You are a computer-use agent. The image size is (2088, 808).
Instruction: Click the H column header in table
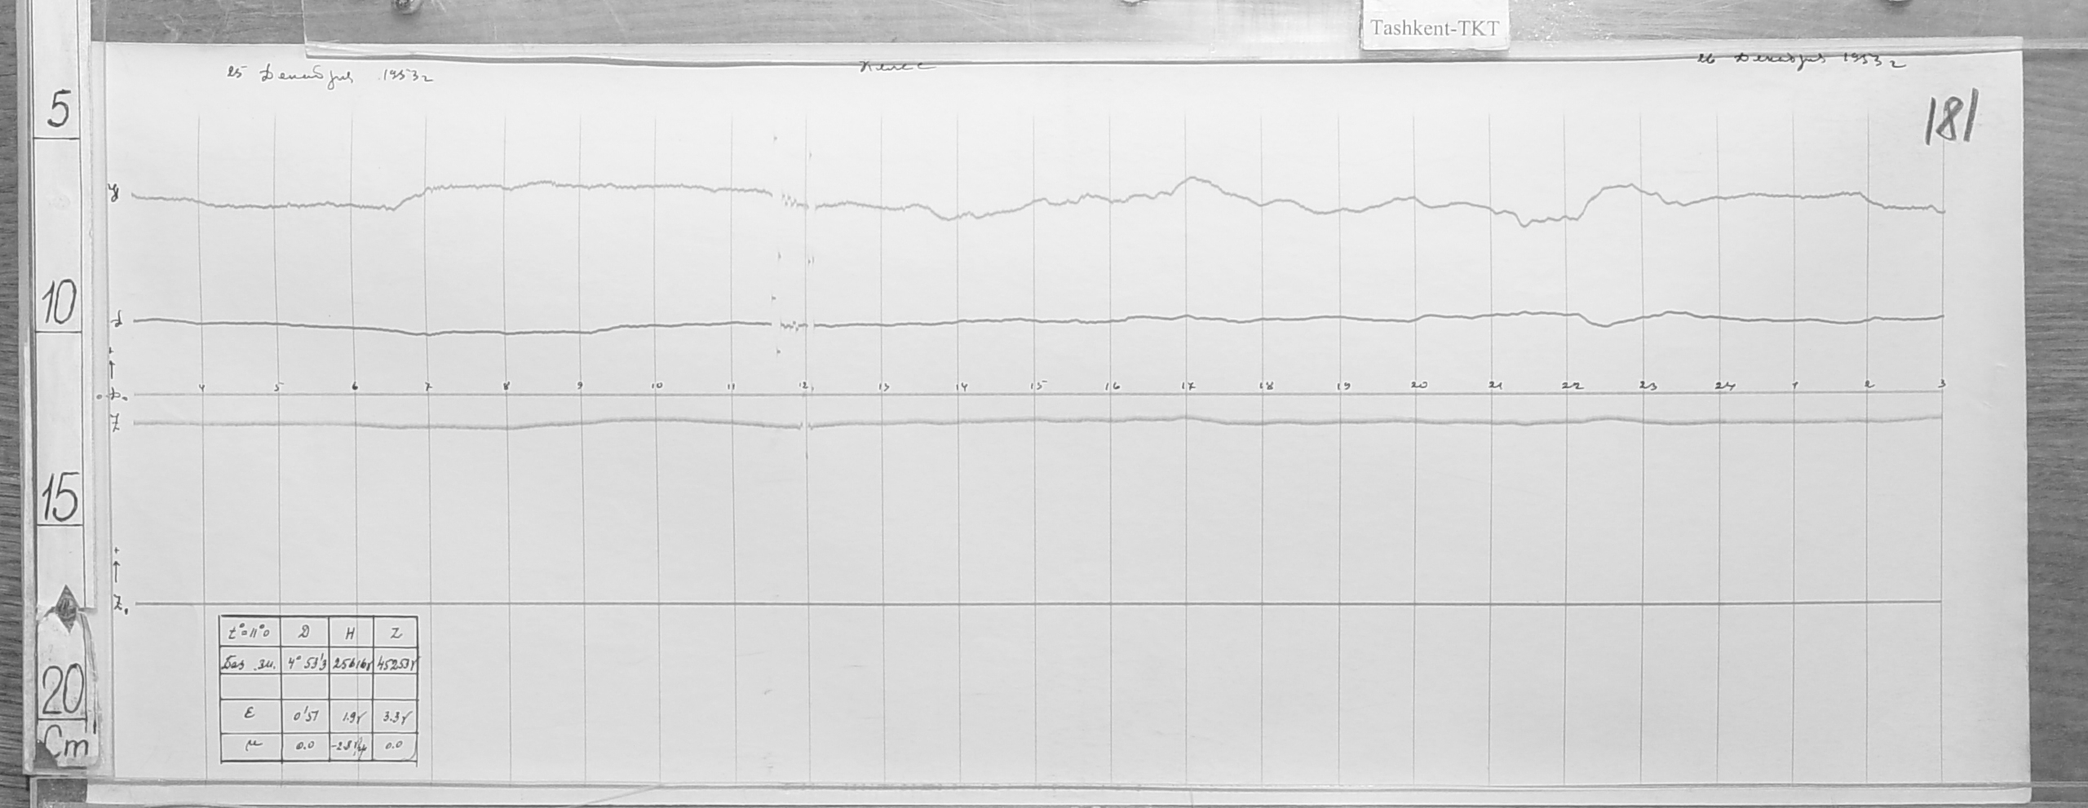pos(351,633)
